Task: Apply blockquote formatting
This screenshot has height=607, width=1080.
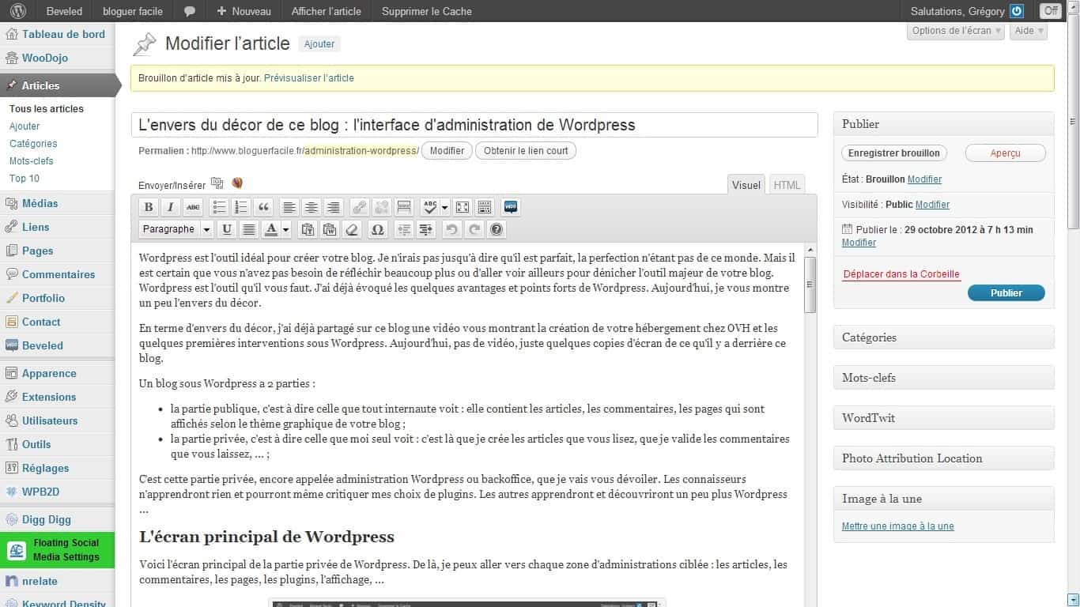Action: tap(264, 208)
